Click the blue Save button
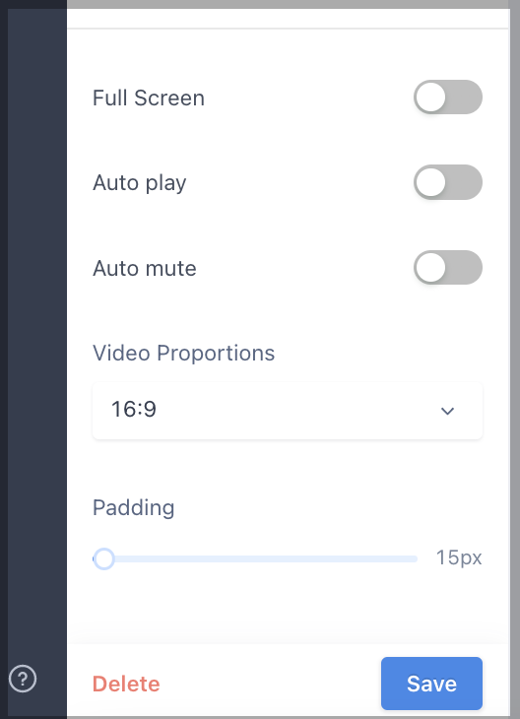520x719 pixels. click(431, 684)
